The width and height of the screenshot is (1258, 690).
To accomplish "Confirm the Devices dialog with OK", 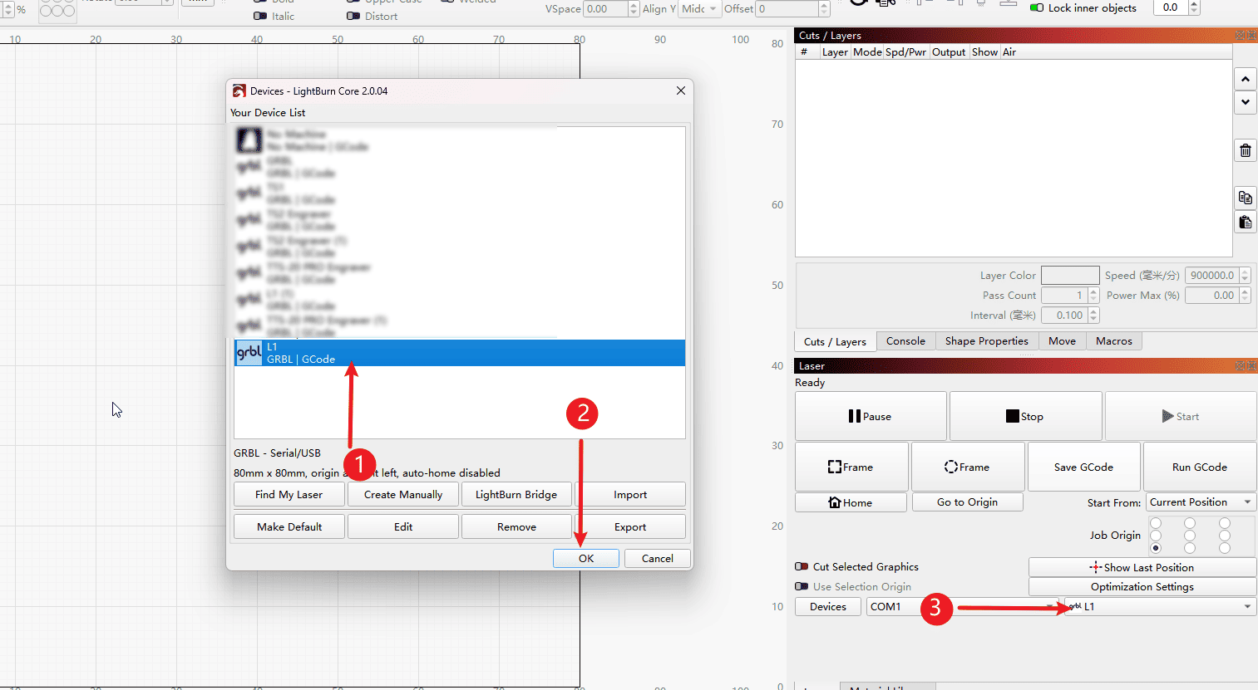I will coord(585,559).
